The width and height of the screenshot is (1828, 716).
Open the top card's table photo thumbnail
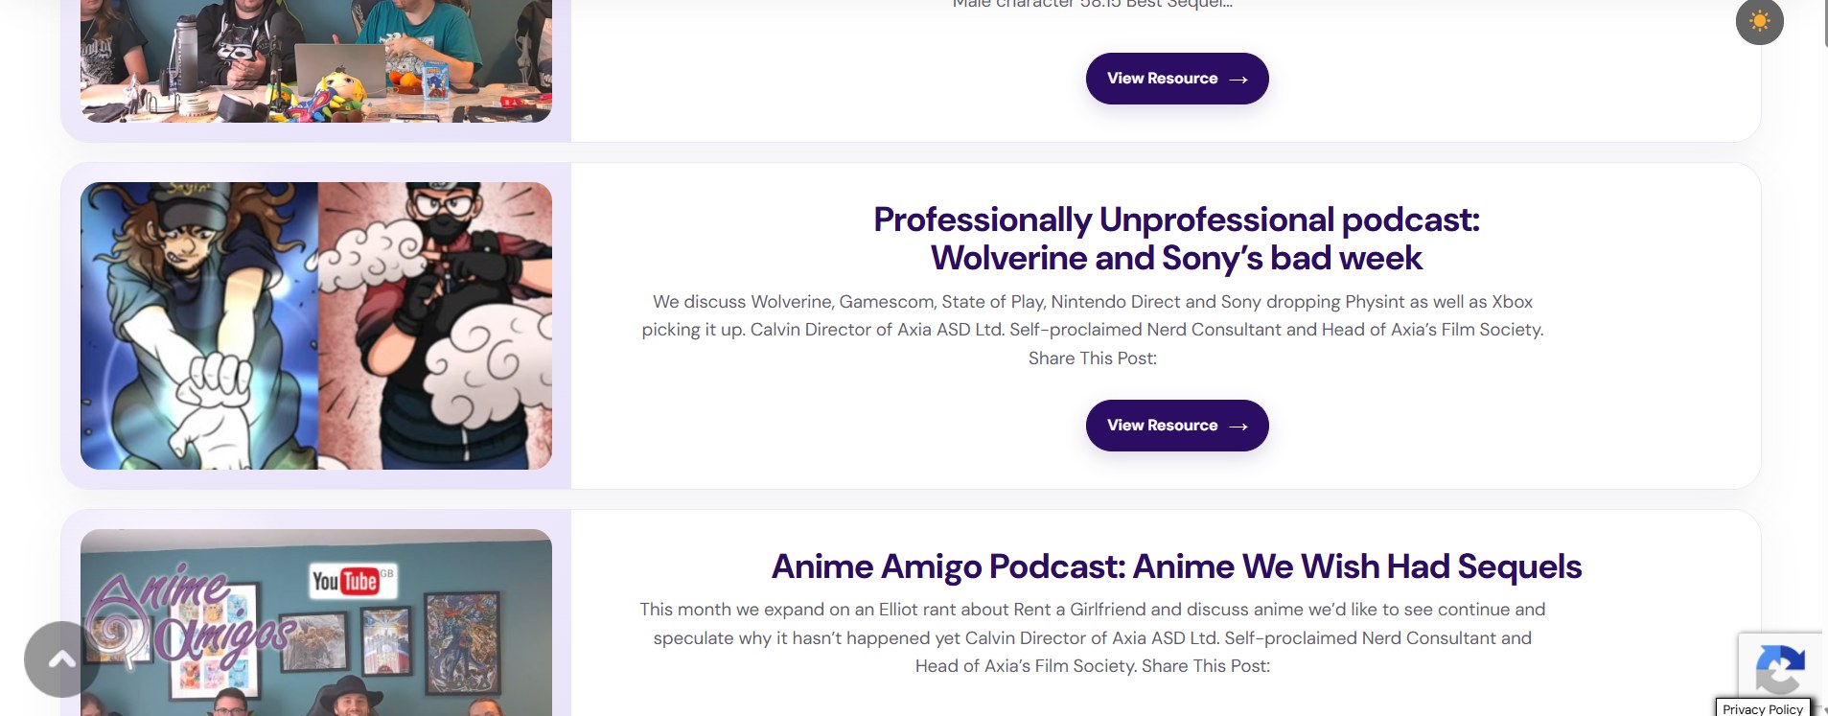coord(316,60)
